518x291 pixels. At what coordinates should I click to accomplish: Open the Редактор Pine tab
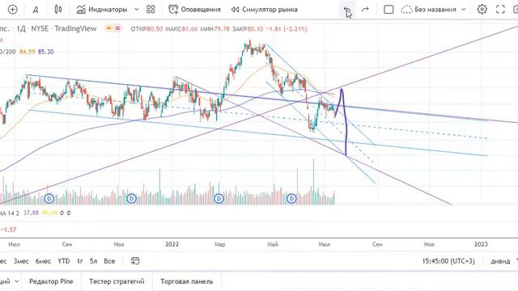click(x=51, y=281)
